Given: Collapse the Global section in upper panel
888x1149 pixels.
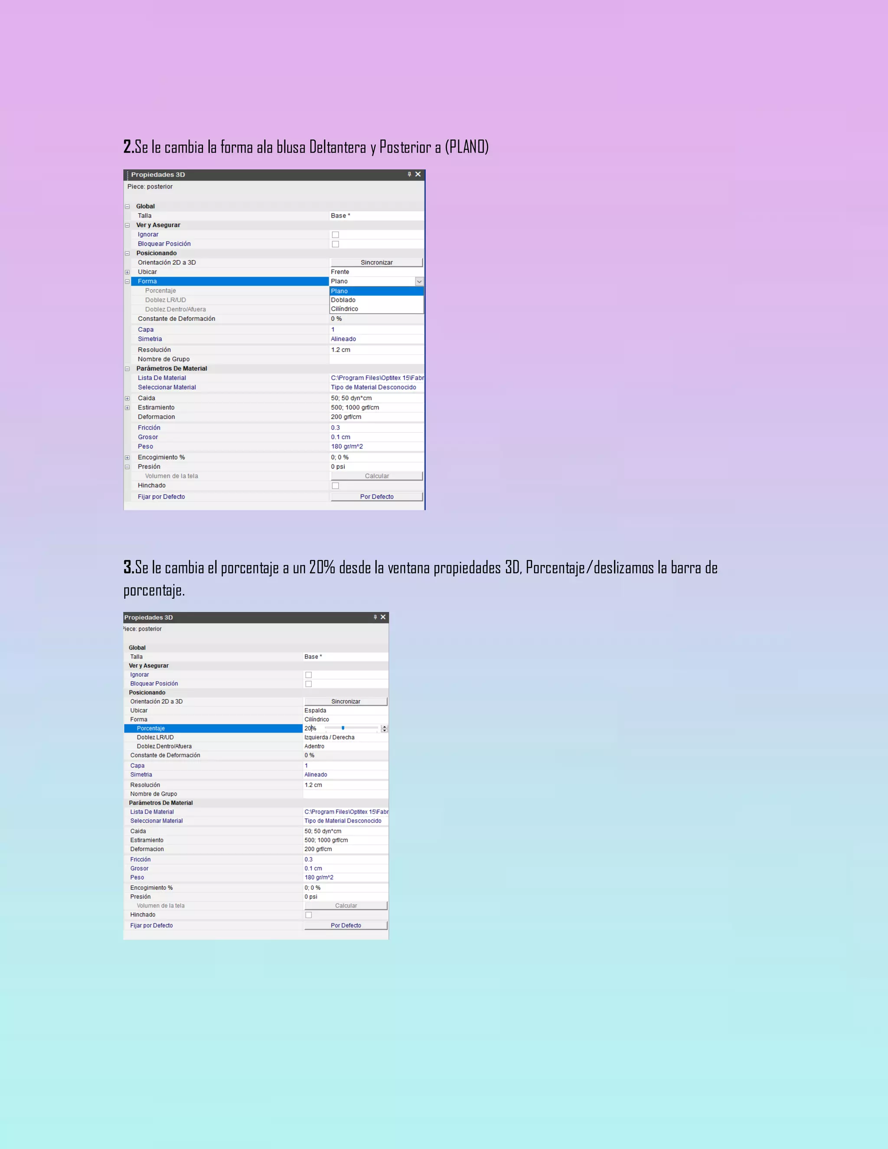Looking at the screenshot, I should (127, 207).
